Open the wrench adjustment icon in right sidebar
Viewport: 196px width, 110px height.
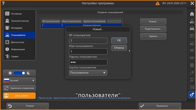[192, 72]
